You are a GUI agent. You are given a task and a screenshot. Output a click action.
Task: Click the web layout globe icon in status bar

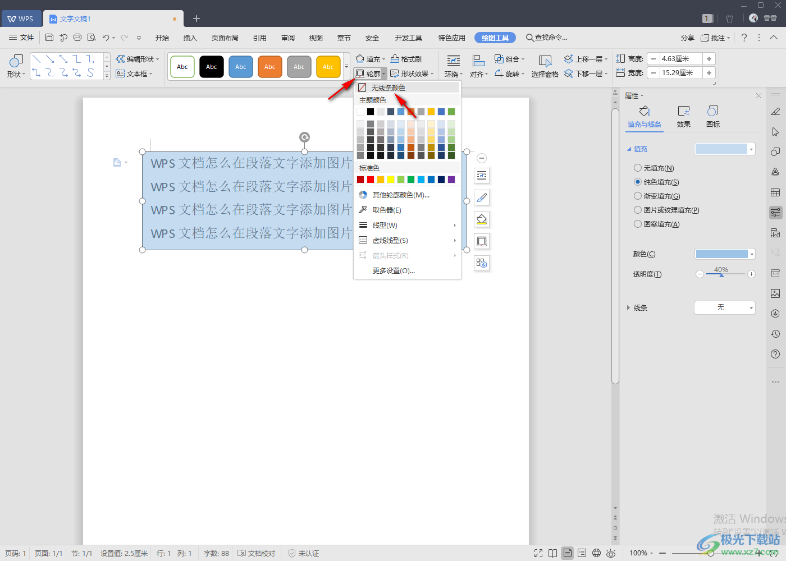[x=596, y=553]
